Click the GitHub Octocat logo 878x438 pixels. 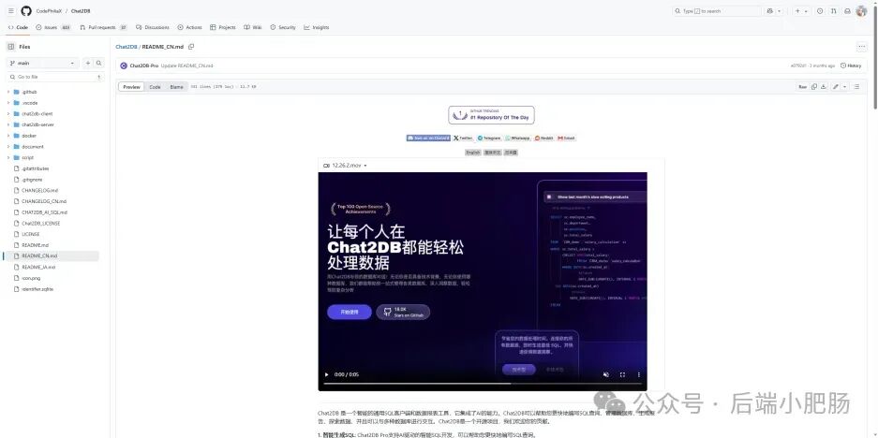(26, 10)
